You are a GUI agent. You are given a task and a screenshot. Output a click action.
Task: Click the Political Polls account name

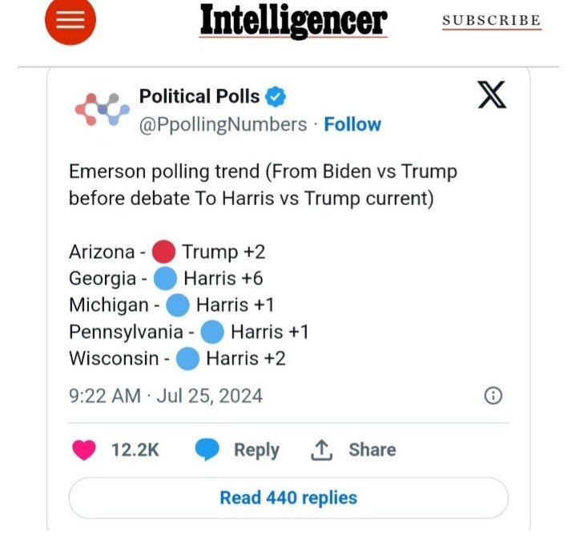[x=199, y=96]
